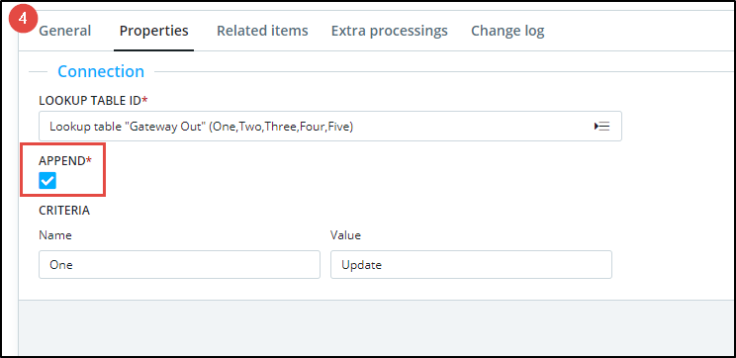Click the Connection section heading
Screen dimensions: 736x358
(101, 71)
